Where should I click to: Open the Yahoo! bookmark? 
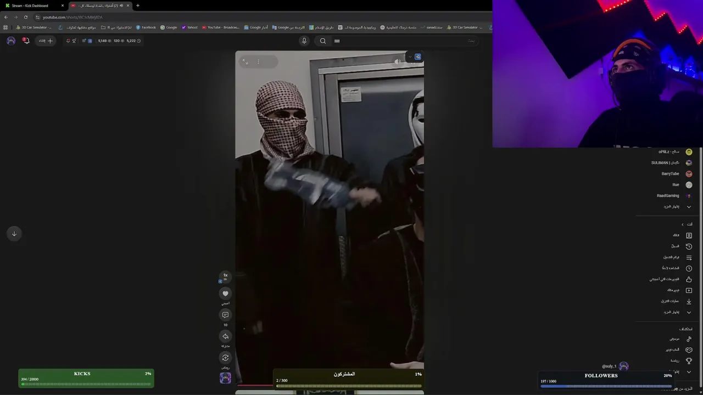pyautogui.click(x=189, y=27)
